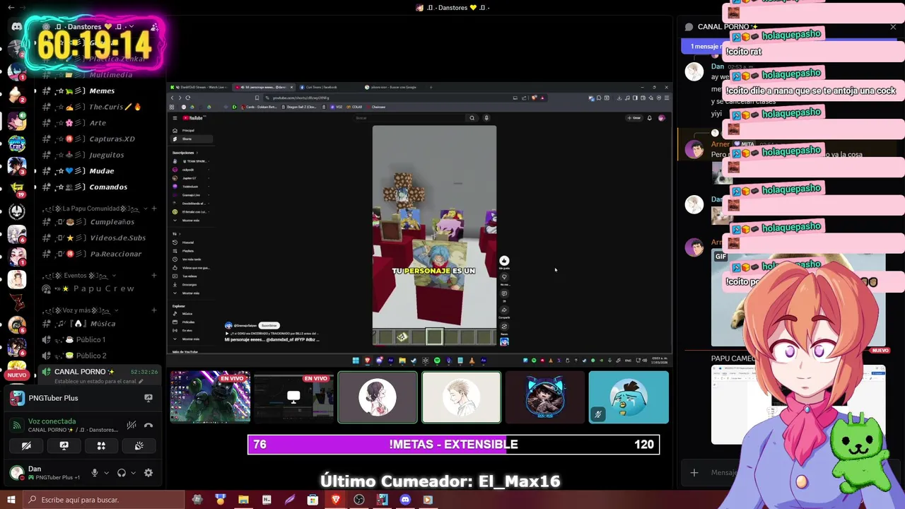This screenshot has height=509, width=905.
Task: Open the Arte channel
Action: point(102,123)
